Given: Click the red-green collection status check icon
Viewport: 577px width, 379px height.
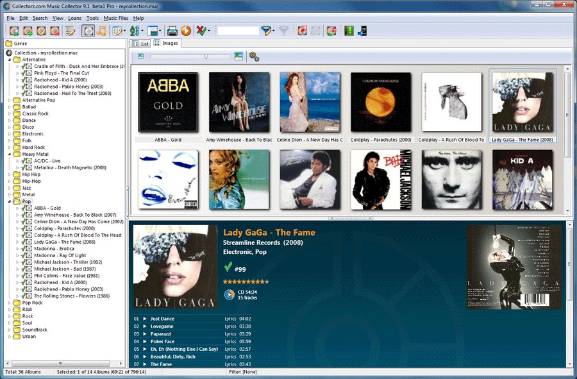Looking at the screenshot, I should click(201, 31).
